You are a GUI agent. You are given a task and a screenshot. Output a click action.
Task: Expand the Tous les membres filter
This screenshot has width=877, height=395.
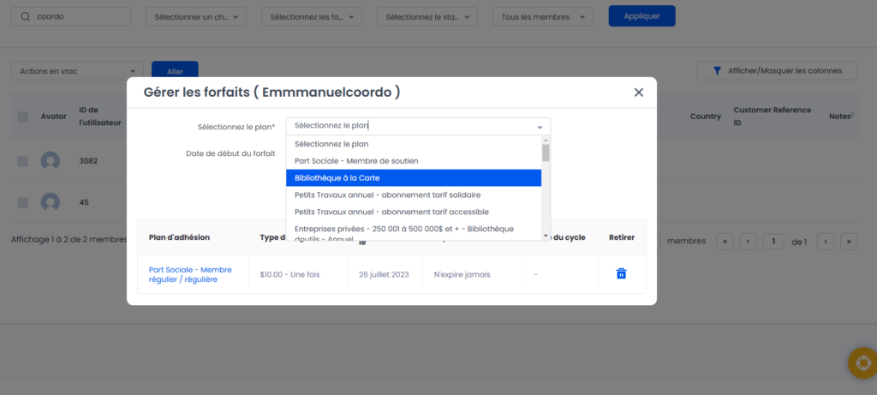click(x=542, y=17)
